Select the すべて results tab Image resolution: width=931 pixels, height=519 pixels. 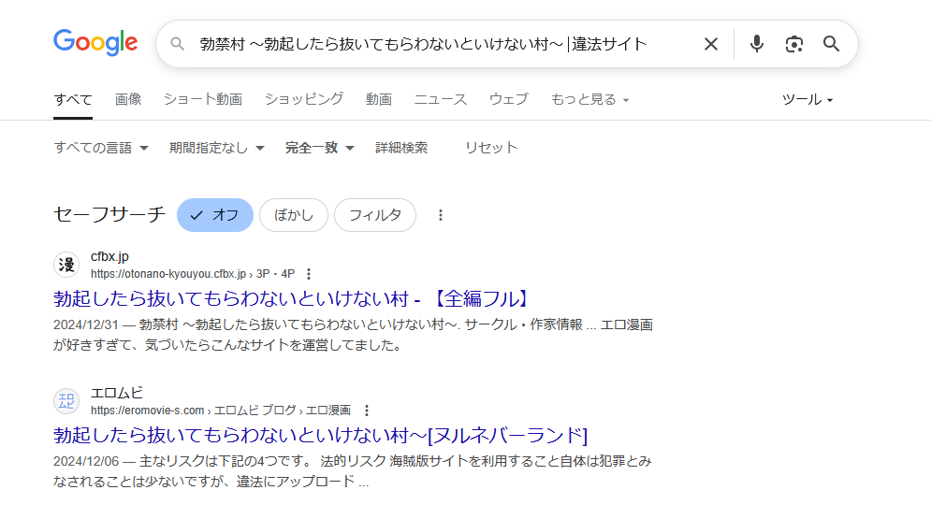pyautogui.click(x=73, y=99)
